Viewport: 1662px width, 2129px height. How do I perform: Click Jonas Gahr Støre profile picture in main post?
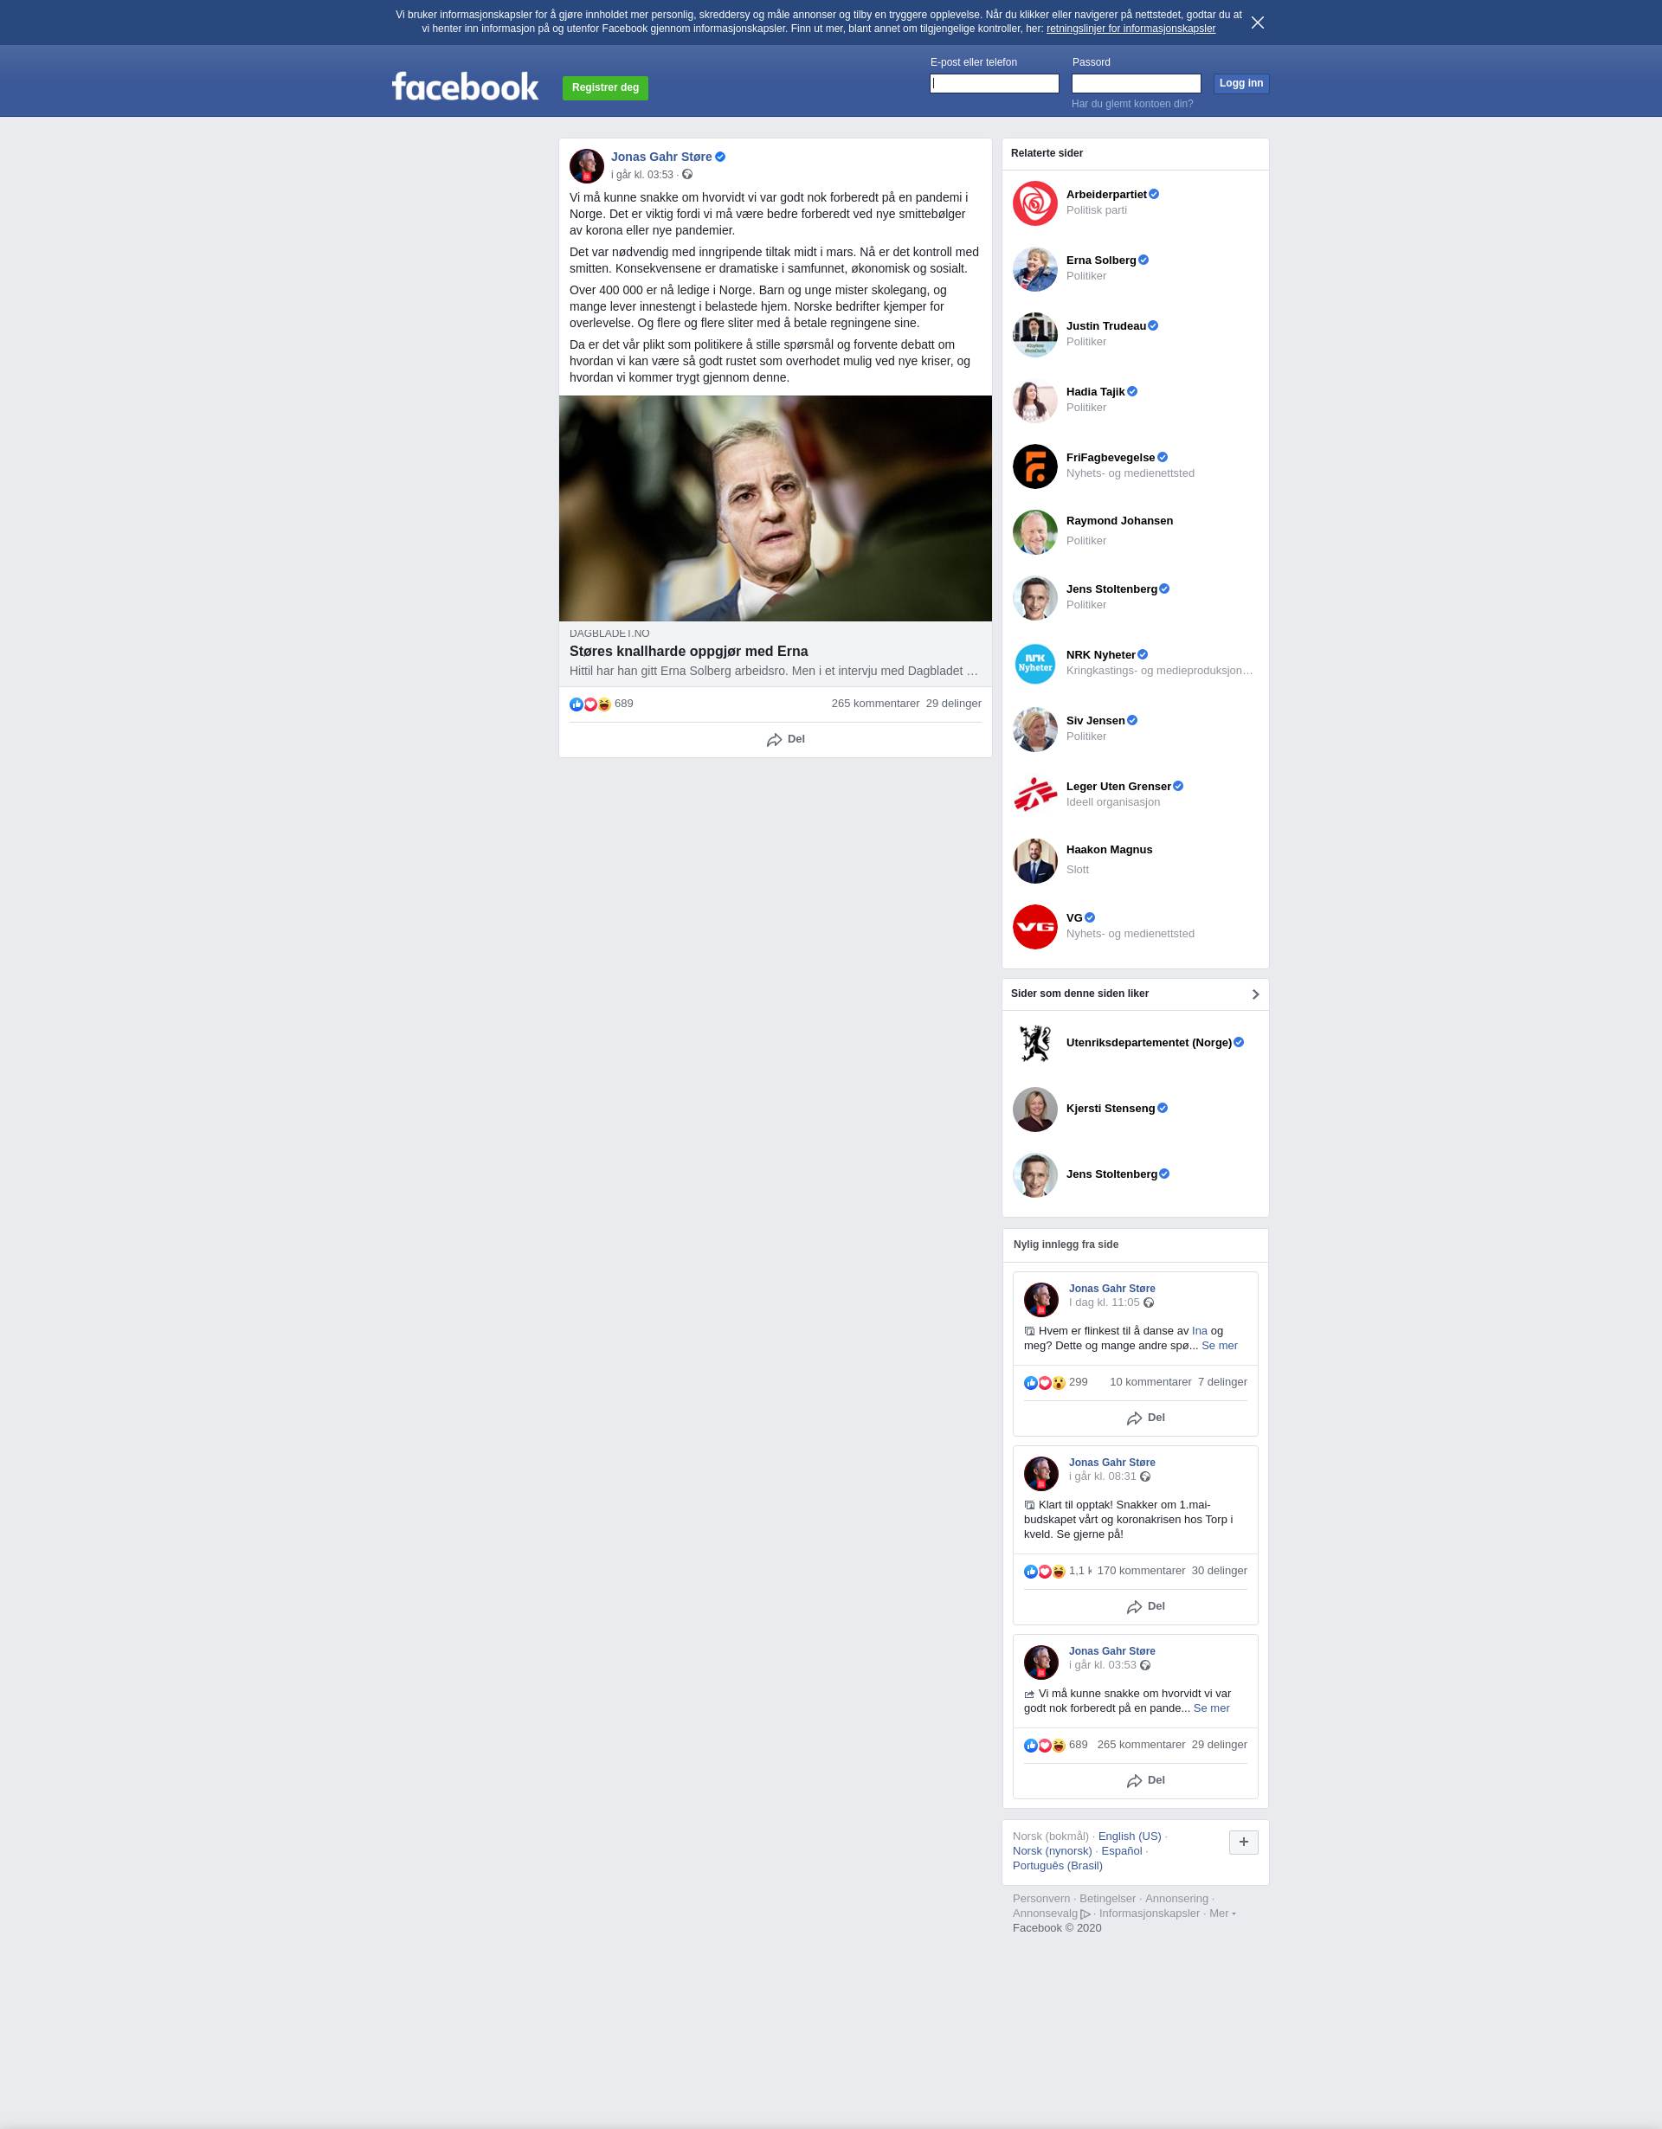click(587, 165)
